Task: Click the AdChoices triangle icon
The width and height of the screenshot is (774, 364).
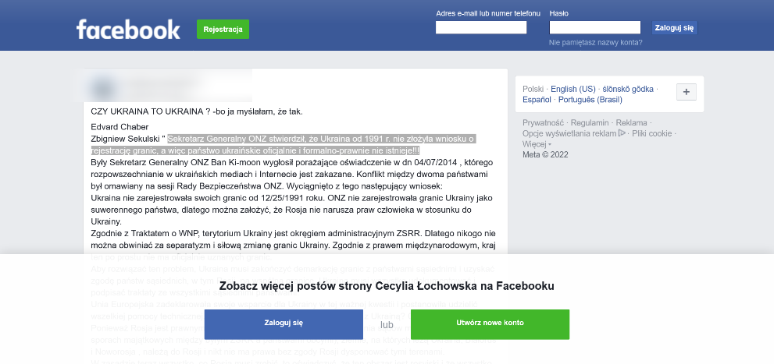Action: (x=622, y=133)
